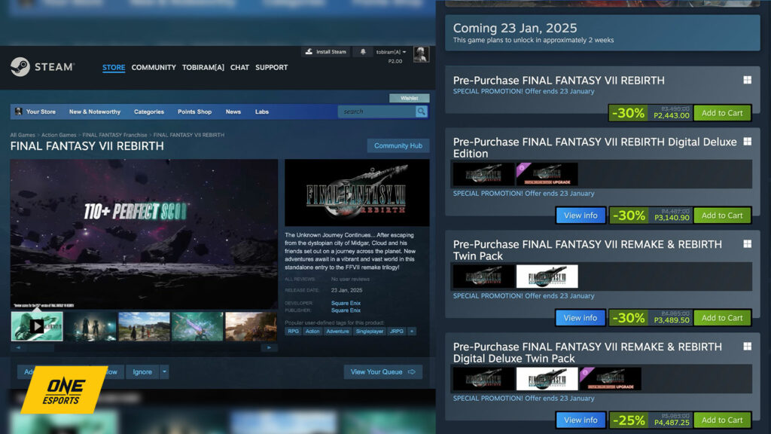This screenshot has height=434, width=771.
Task: Click Windows icon beside Digital Deluxe Edition
Action: pos(748,142)
